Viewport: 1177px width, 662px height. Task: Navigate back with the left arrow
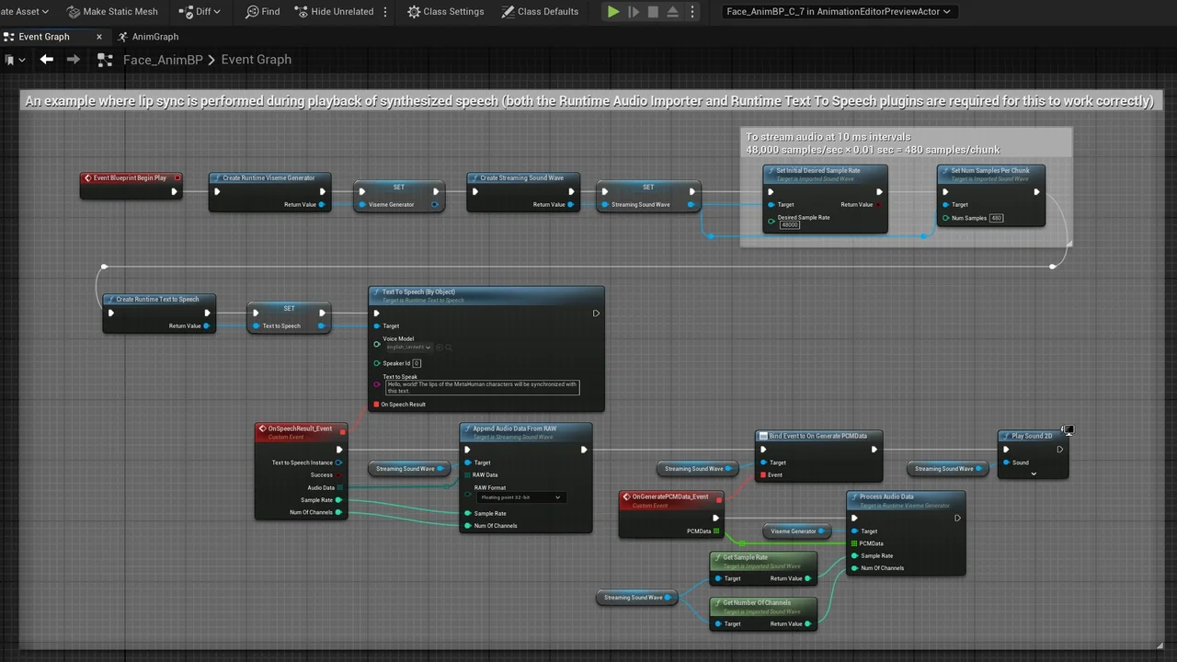[x=47, y=60]
